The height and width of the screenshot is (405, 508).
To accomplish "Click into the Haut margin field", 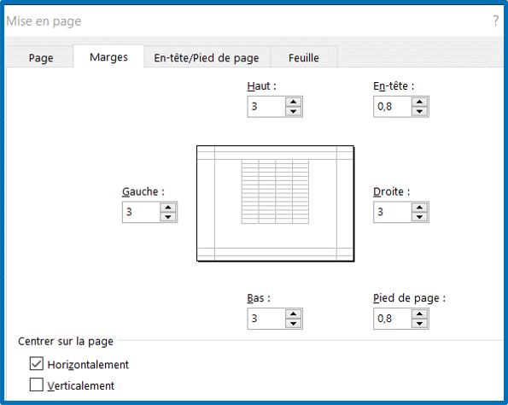I will tap(266, 107).
